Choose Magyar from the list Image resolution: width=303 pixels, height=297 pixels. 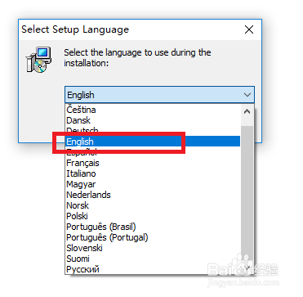point(153,184)
